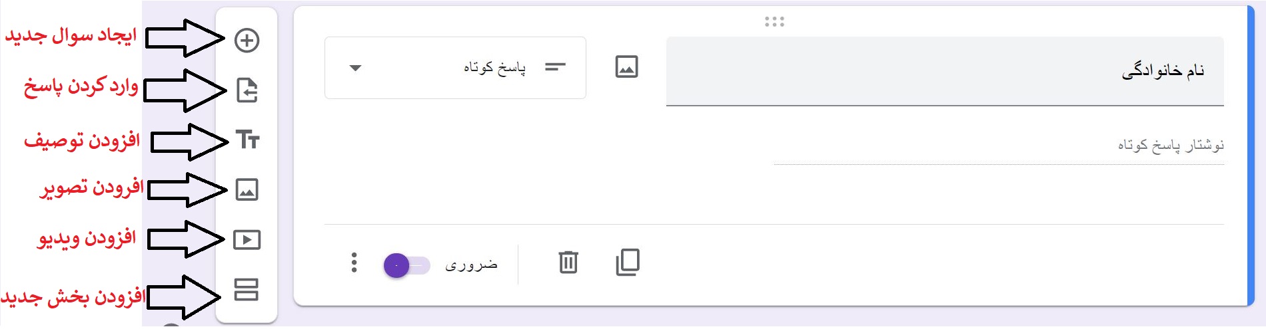
Task: Click the sidebar add image icon
Action: pyautogui.click(x=247, y=189)
